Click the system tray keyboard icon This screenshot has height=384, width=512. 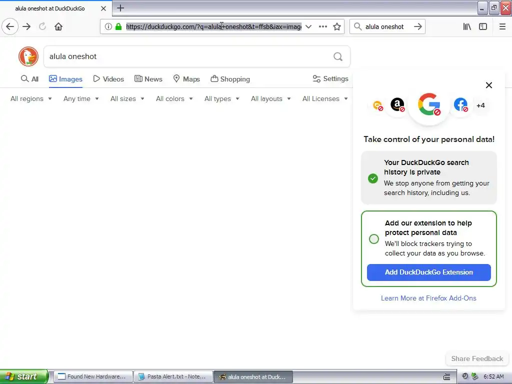click(x=446, y=377)
